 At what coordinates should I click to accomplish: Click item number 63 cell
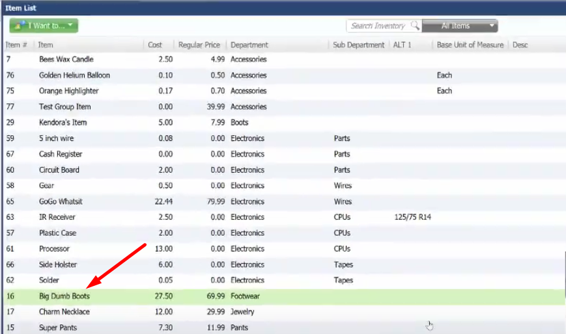point(10,217)
